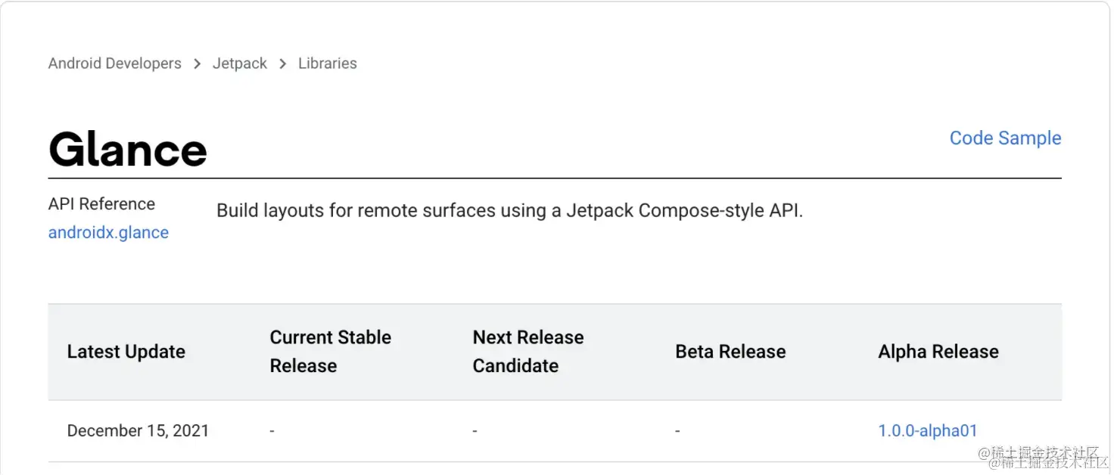Screen dimensions: 1114x475
Task: Click the dash under Beta Release
Action: tap(677, 430)
